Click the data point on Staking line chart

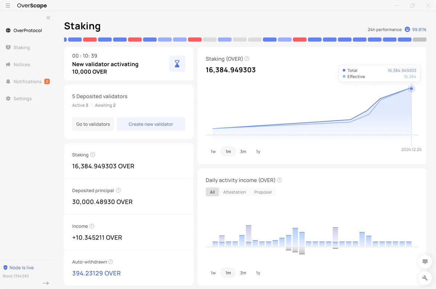[411, 89]
